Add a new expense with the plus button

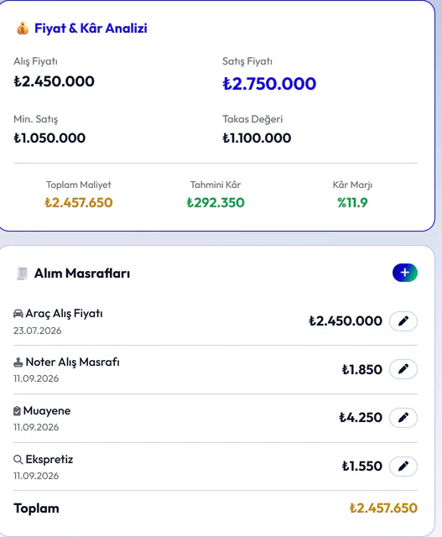(405, 273)
